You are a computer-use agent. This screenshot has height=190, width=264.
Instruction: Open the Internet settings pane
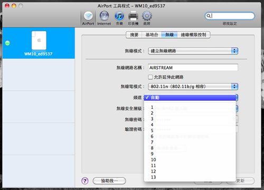tap(104, 18)
